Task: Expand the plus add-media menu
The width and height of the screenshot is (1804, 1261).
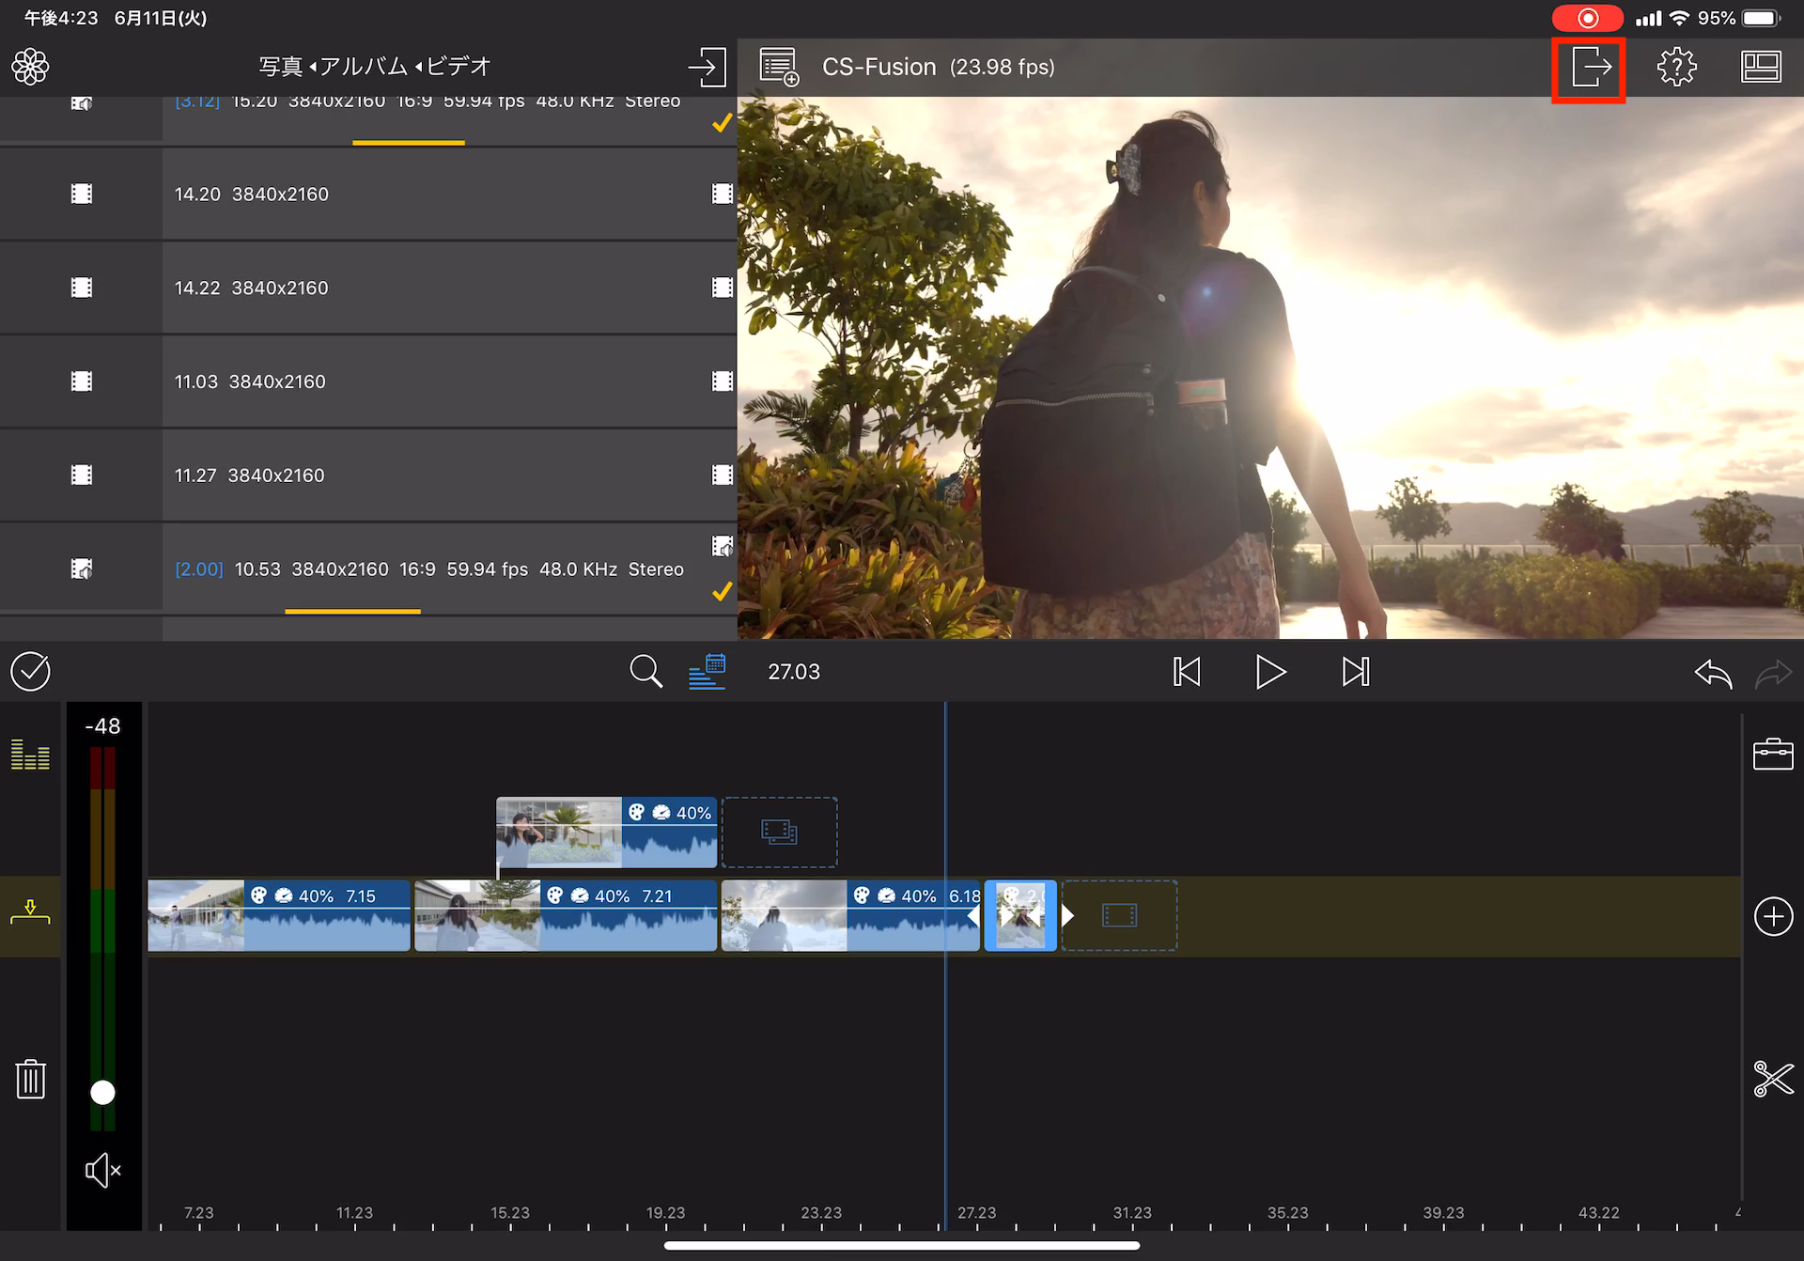Action: pos(1773,916)
